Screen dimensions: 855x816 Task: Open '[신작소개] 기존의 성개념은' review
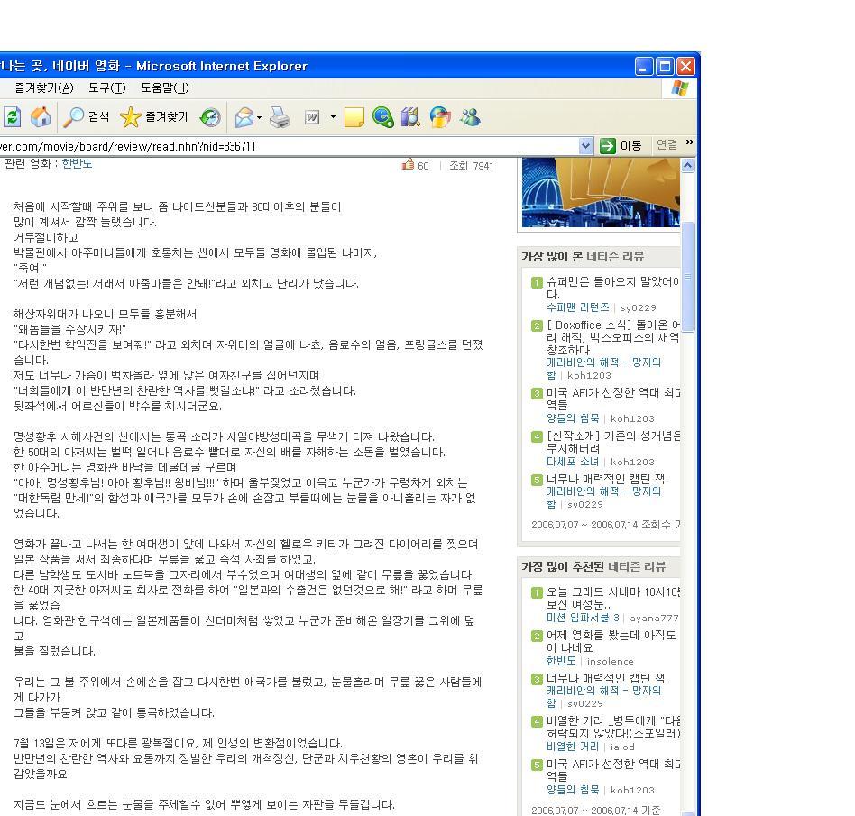coord(613,442)
